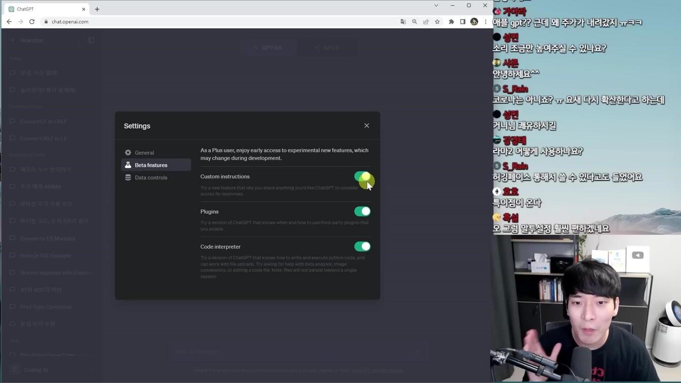Click the Beta features flask icon
Screen dimensions: 681x383
[128, 165]
